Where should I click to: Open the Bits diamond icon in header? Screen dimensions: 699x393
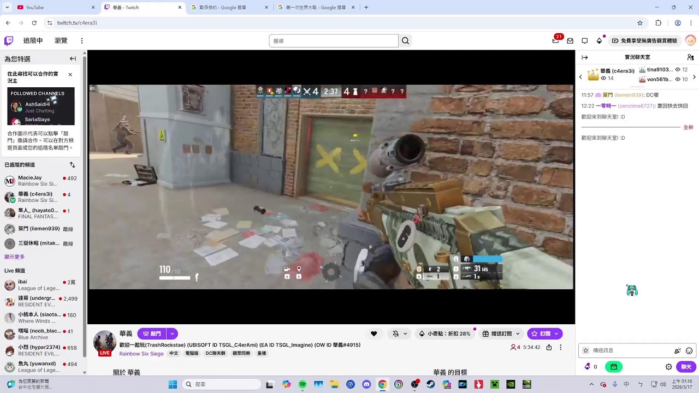coord(599,40)
